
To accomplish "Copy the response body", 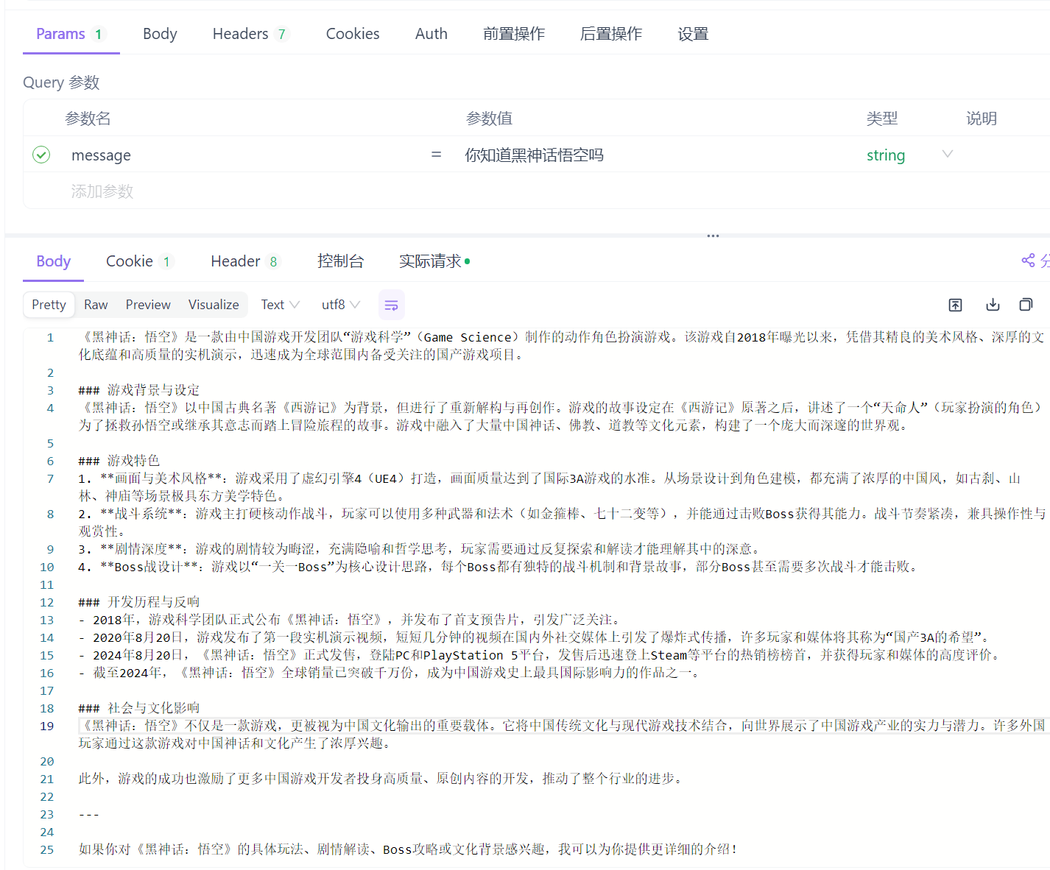I will pos(1026,305).
